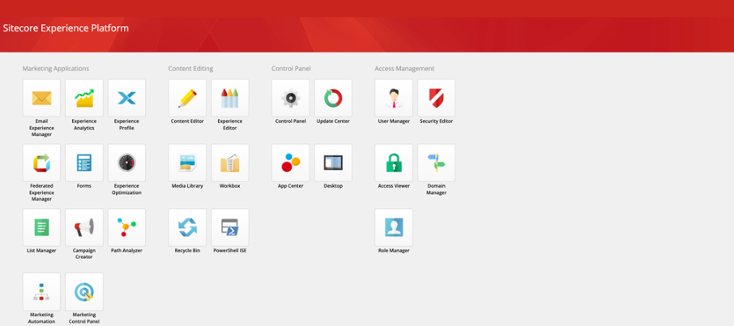Image resolution: width=734 pixels, height=326 pixels.
Task: Open Federated Experience Manager
Action: (x=41, y=163)
